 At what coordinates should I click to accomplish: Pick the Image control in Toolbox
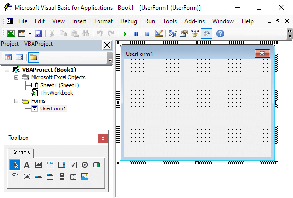[x=85, y=177]
